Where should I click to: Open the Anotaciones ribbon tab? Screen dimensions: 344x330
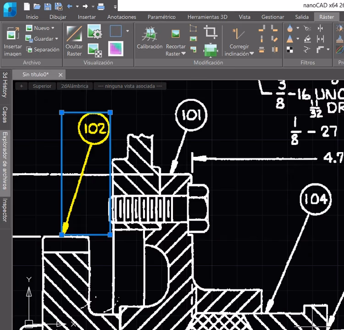tap(122, 17)
